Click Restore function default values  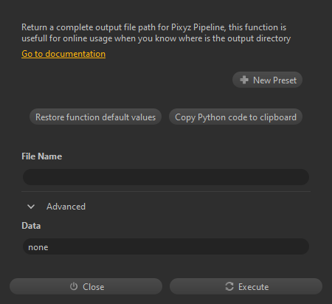tap(95, 117)
